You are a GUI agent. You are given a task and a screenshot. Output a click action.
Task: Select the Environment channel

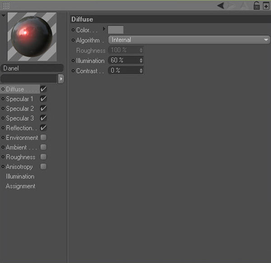click(x=22, y=137)
